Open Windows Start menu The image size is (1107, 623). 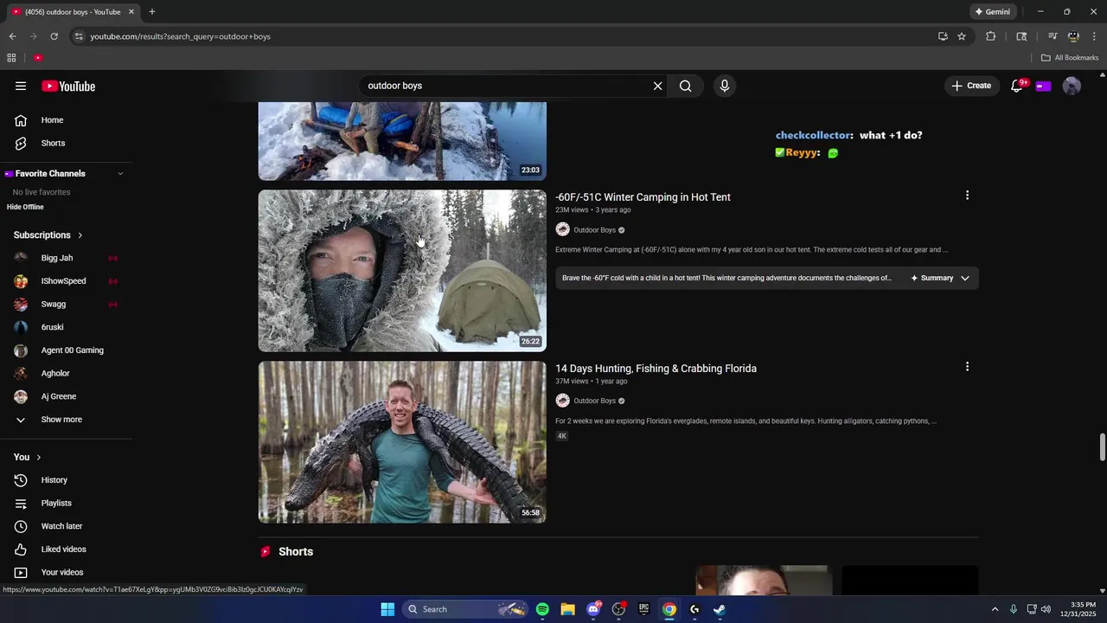point(387,609)
